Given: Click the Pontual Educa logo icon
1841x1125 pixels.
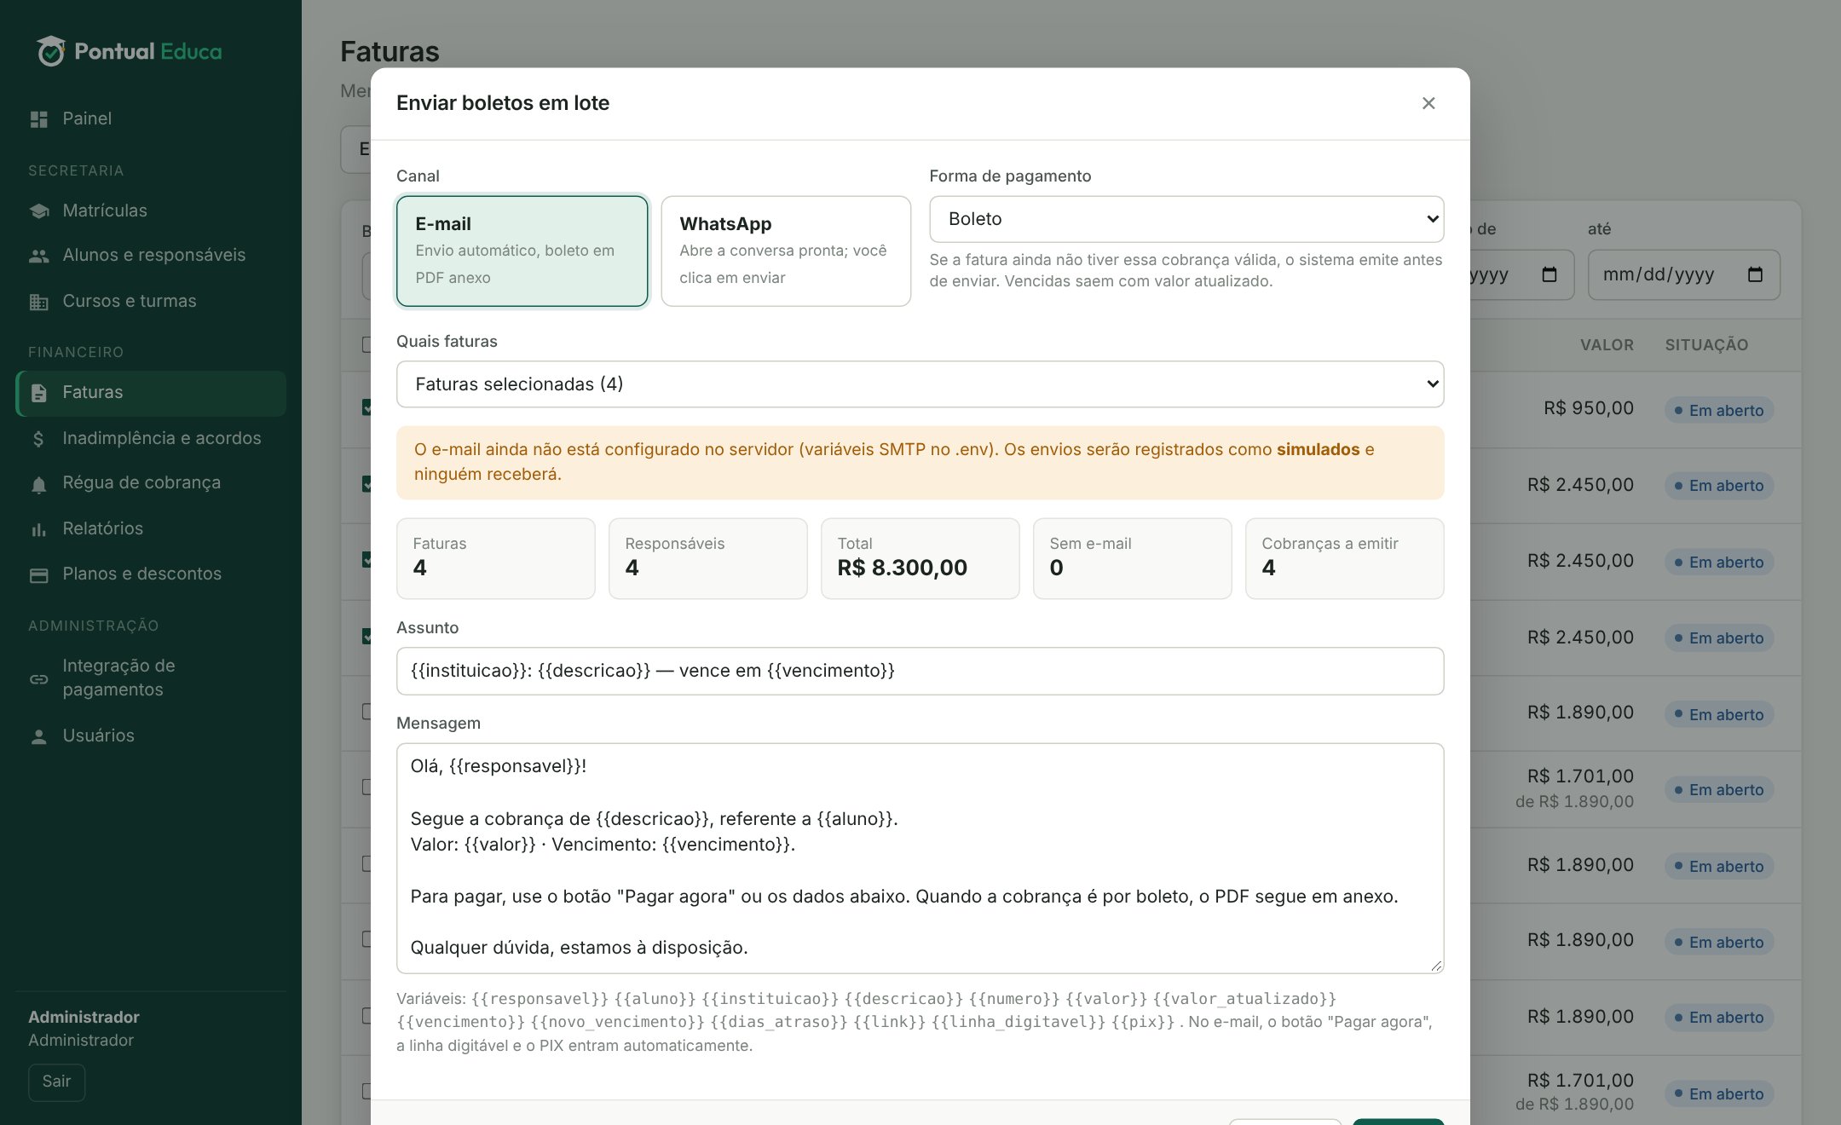Looking at the screenshot, I should (x=50, y=51).
